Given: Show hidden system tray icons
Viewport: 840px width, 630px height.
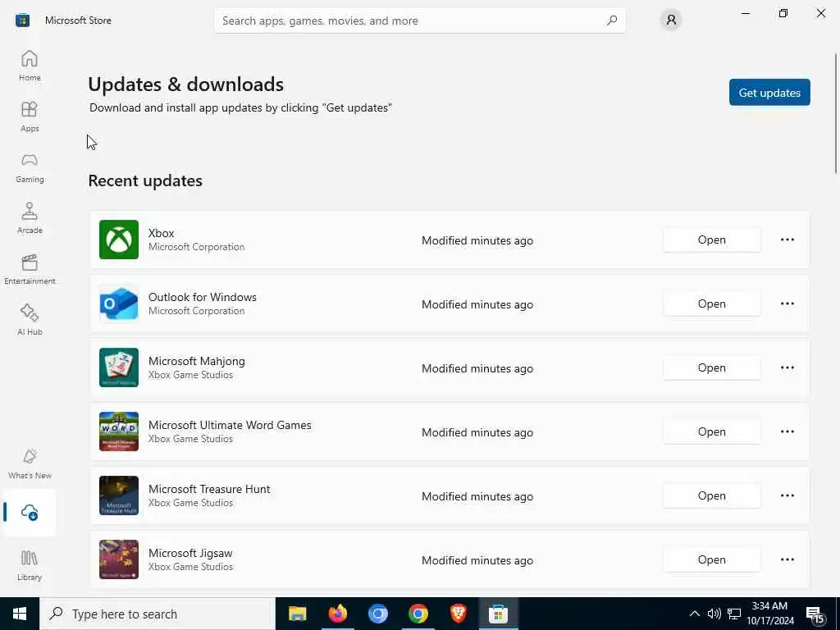Looking at the screenshot, I should click(694, 614).
